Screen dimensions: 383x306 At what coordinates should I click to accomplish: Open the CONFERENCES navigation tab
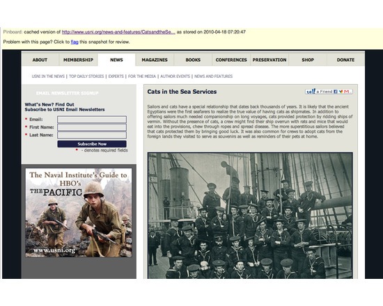[x=231, y=60]
